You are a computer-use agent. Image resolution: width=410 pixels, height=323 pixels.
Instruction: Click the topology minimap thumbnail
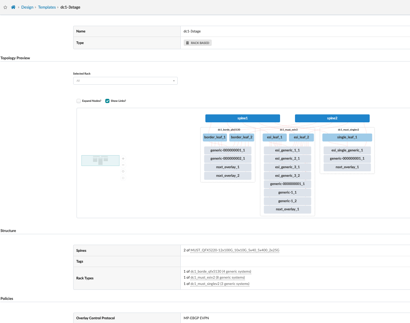click(100, 160)
